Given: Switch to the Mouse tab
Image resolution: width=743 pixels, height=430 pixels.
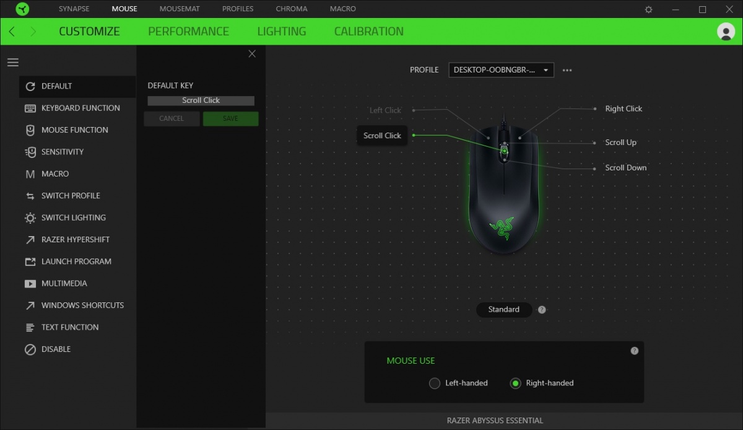Looking at the screenshot, I should click(124, 9).
